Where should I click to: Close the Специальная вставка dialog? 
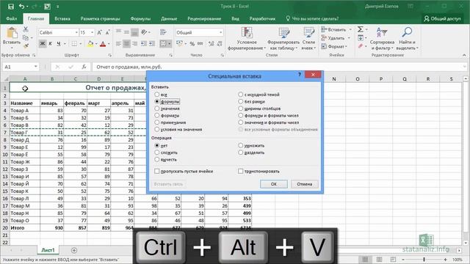(313, 75)
